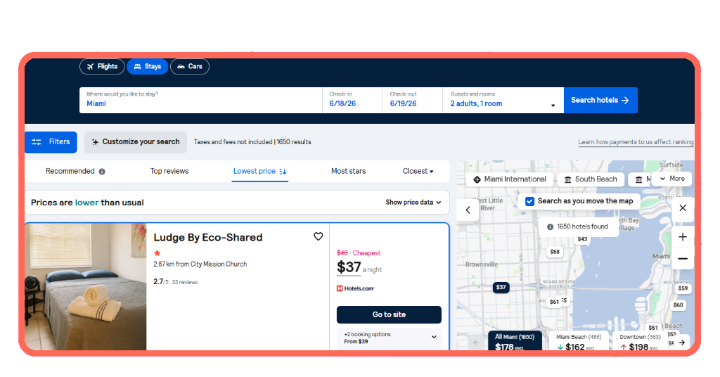View the Ludge By Eco-Shared room photo
Screen dimensions: 720x377
pos(85,286)
